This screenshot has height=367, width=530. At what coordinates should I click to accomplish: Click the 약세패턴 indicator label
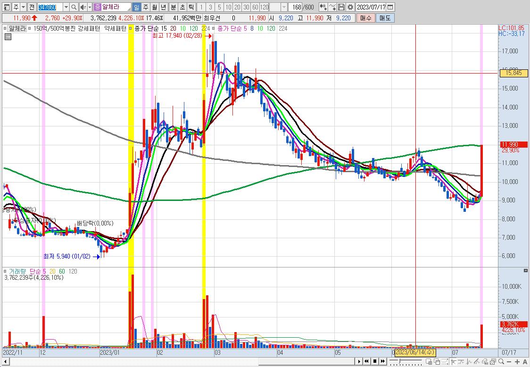[115, 28]
